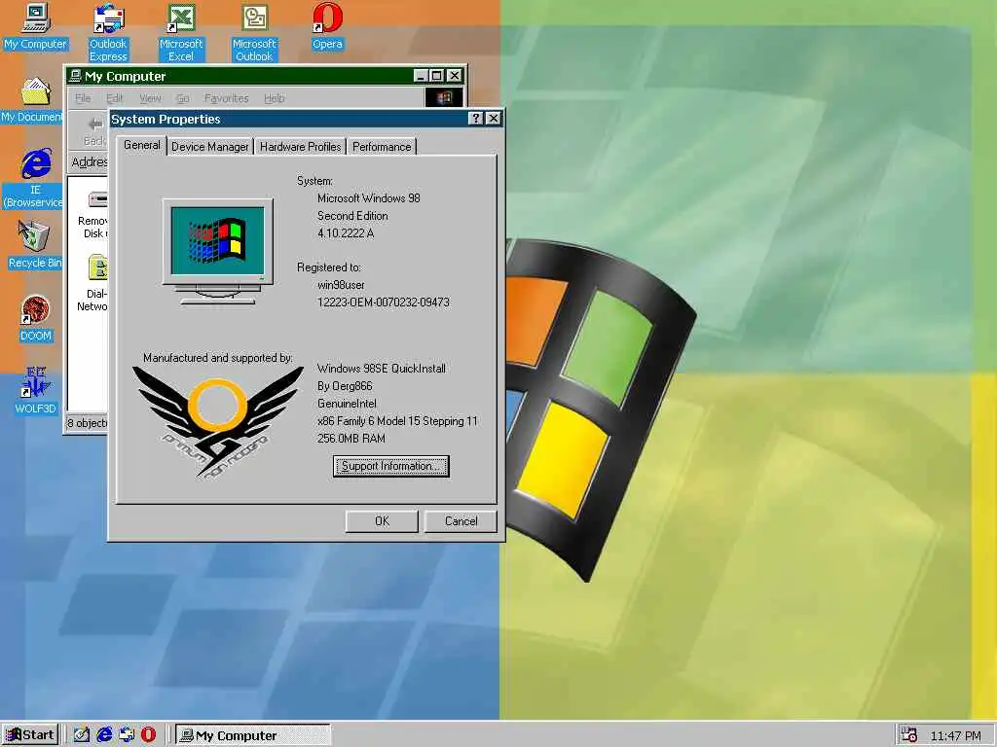This screenshot has width=997, height=747.
Task: Launch Opera browser desktop shortcut
Action: 327,26
